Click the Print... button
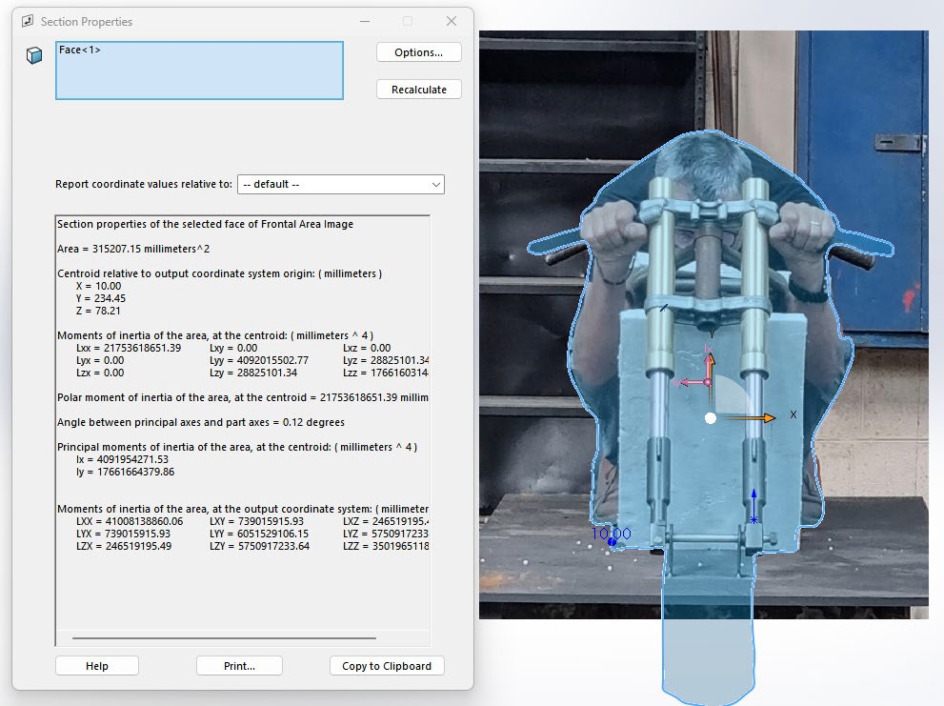This screenshot has height=706, width=944. pyautogui.click(x=239, y=666)
